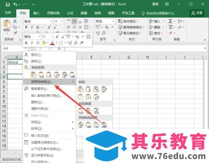Click the Format Painter brush in ribbon
The width and height of the screenshot is (209, 163).
pos(15,33)
